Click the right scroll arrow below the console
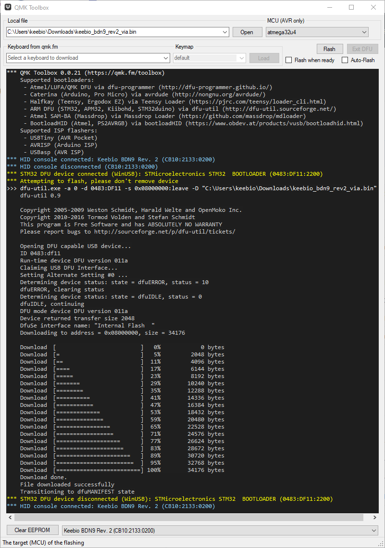385x548 pixels. 375,517
